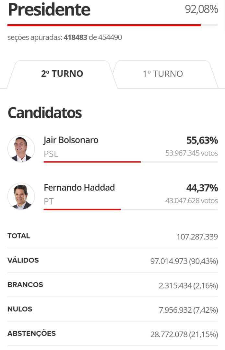225x350 pixels.
Task: Click Bolsonaro's red vote share bar
Action: click(x=92, y=162)
